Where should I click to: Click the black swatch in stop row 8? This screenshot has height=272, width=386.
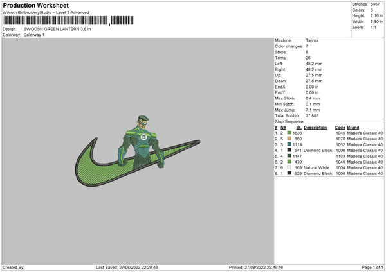pyautogui.click(x=289, y=173)
